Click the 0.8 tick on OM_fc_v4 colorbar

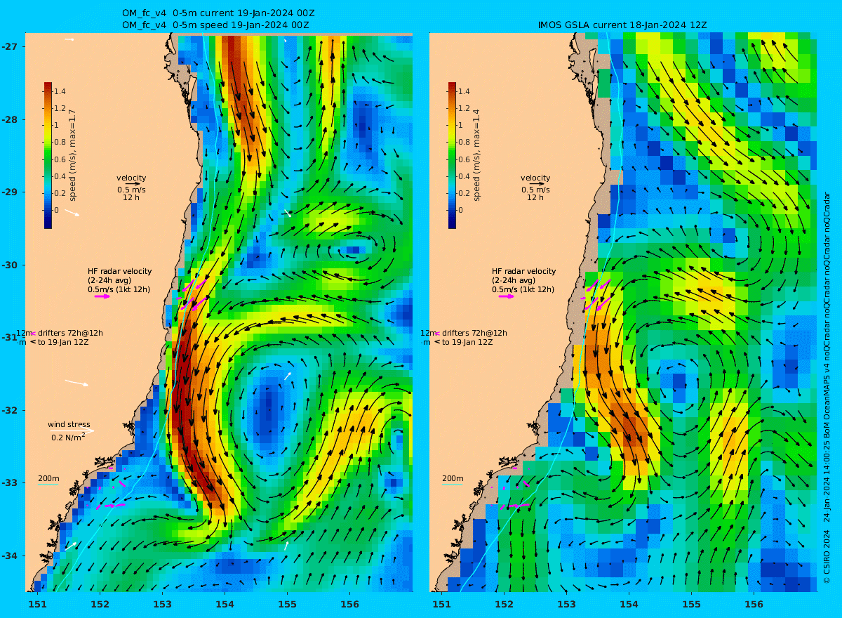pyautogui.click(x=60, y=143)
